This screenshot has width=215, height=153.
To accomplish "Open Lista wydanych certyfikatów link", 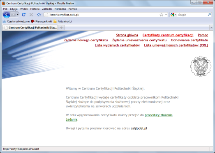I will [117, 45].
